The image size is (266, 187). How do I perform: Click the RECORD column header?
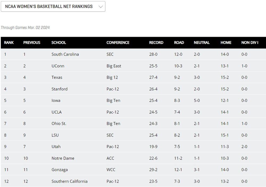tap(156, 43)
